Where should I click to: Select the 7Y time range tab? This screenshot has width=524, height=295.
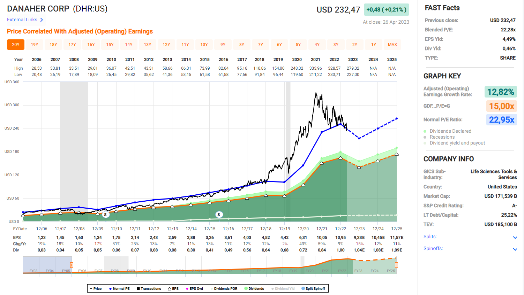[x=261, y=45]
